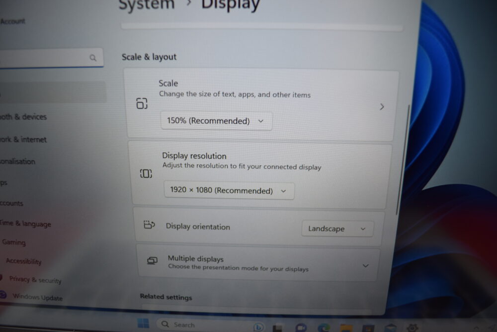Open Accessibility settings category
The width and height of the screenshot is (497, 332).
24,261
